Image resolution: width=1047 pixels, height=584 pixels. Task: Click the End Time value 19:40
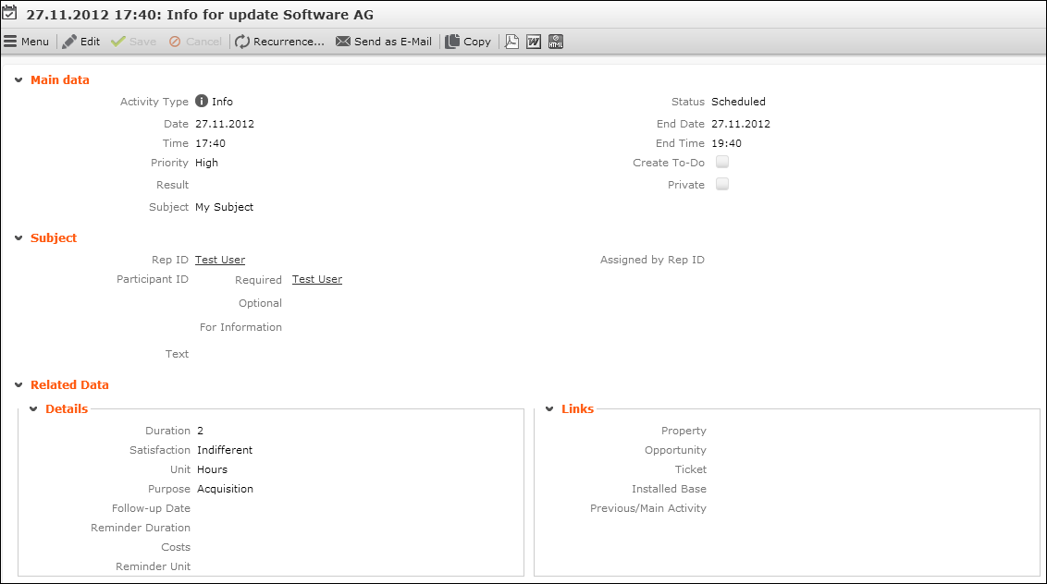(x=726, y=143)
